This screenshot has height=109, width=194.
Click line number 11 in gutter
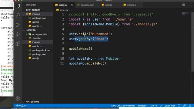point(62,63)
